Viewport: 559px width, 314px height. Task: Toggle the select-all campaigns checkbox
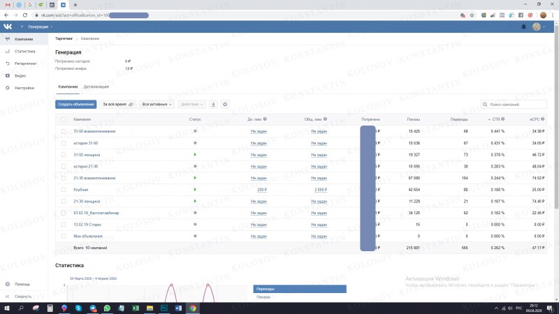[x=64, y=119]
